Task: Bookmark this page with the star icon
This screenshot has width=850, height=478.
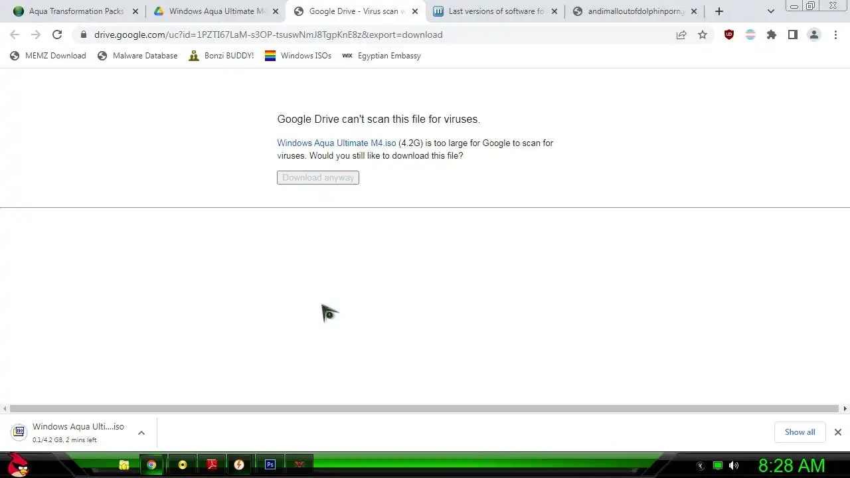Action: click(x=703, y=35)
